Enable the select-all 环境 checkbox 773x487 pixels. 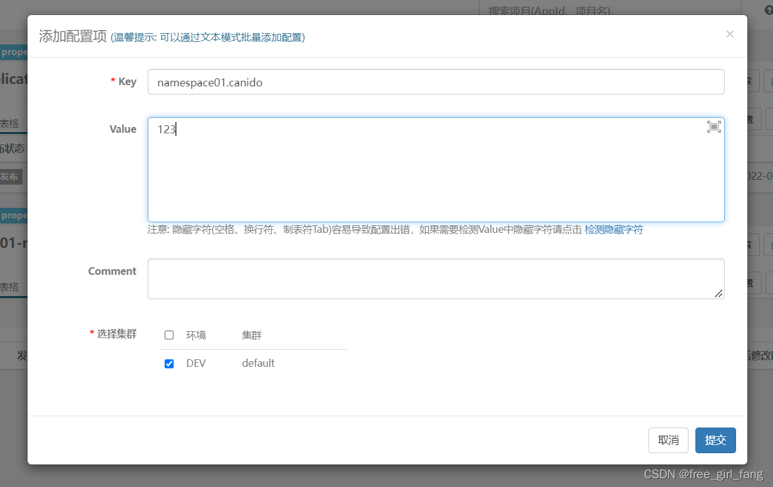click(169, 335)
